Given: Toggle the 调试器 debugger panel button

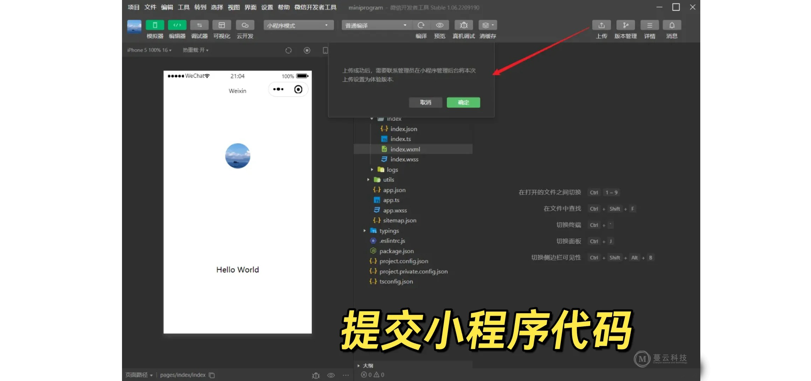Looking at the screenshot, I should pos(199,25).
